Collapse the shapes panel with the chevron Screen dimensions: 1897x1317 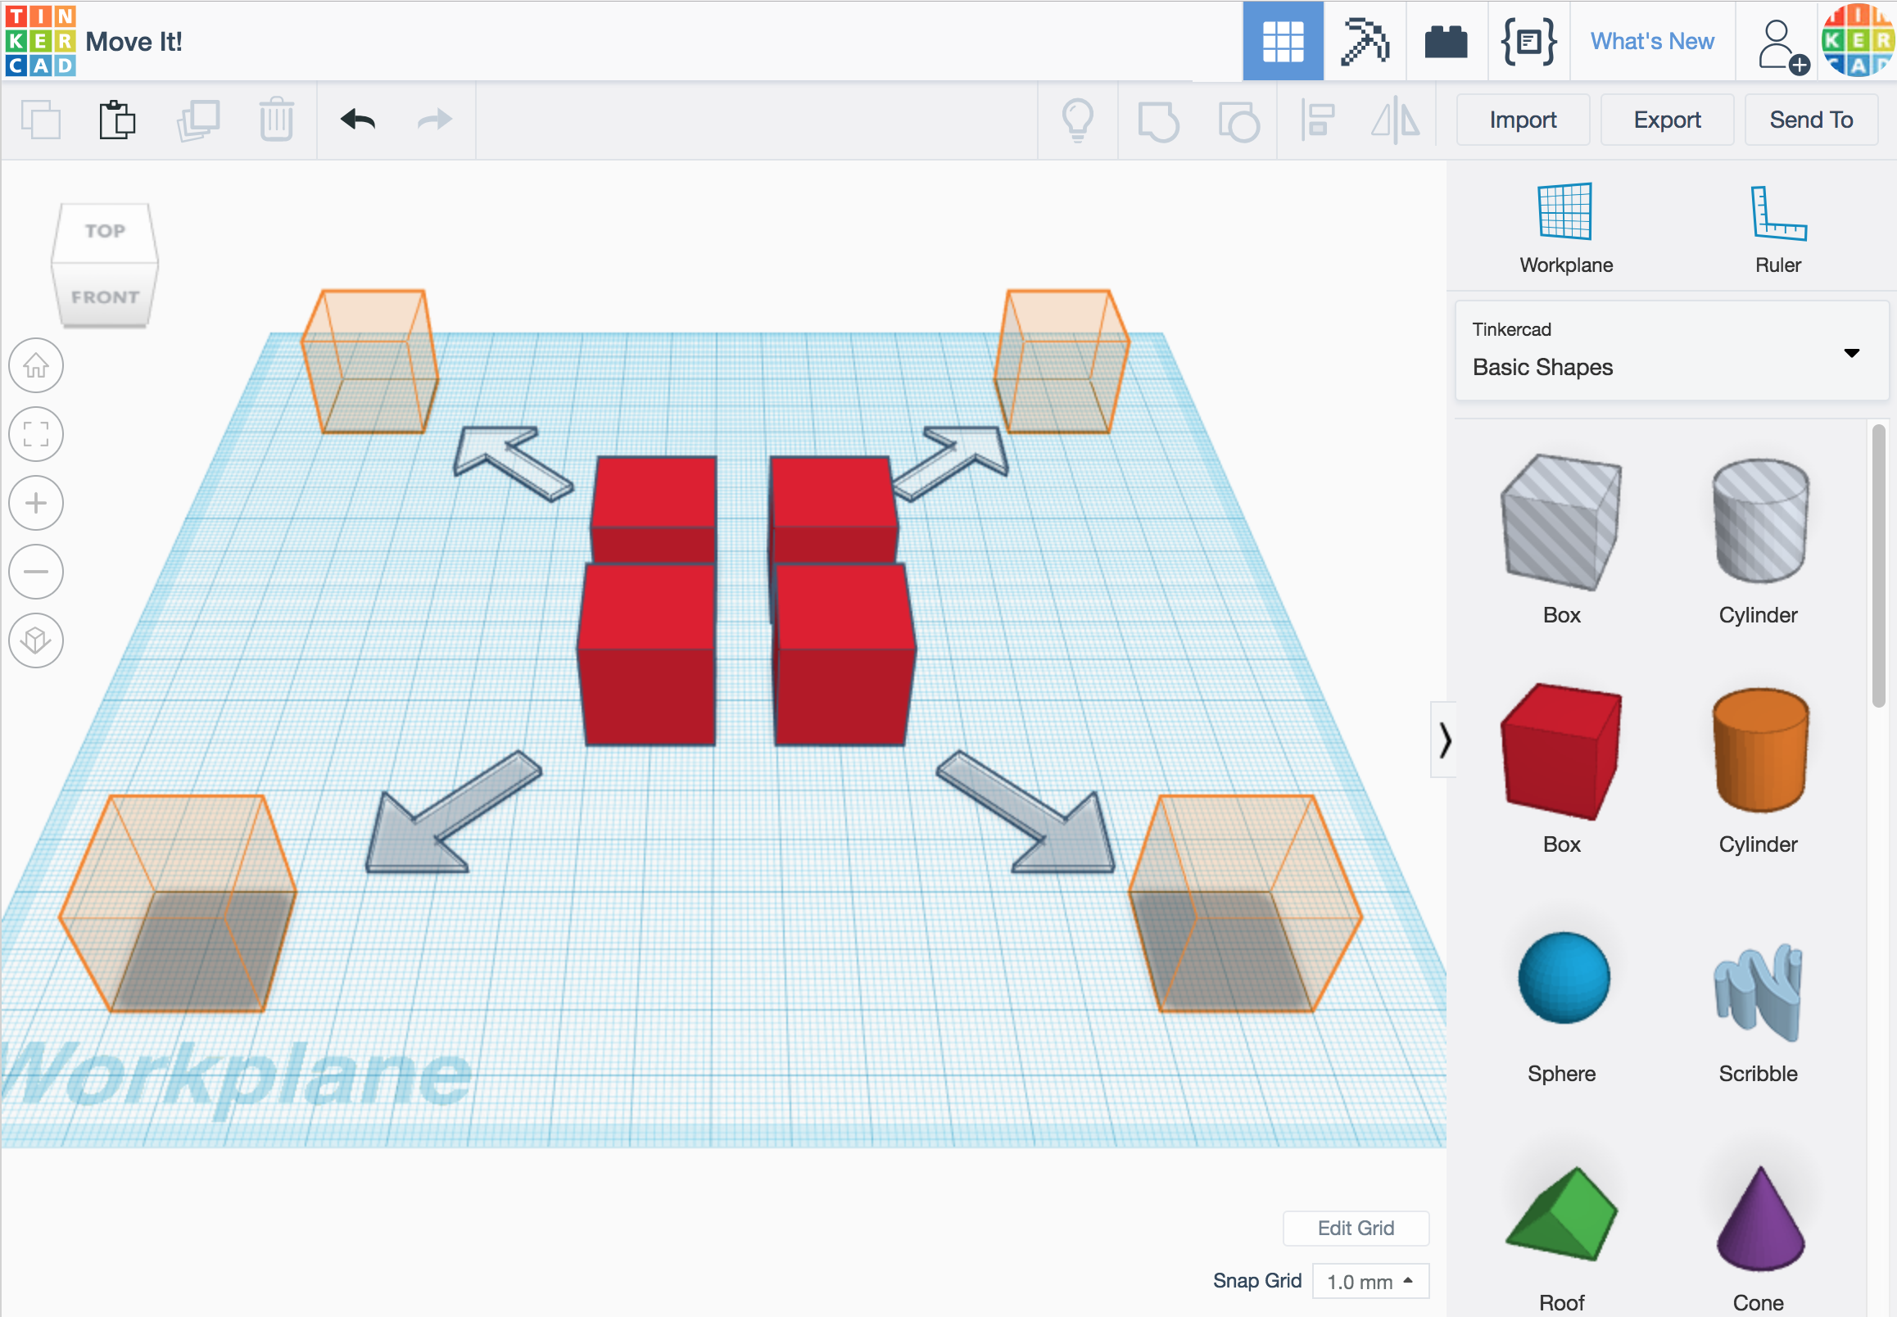coord(1444,740)
